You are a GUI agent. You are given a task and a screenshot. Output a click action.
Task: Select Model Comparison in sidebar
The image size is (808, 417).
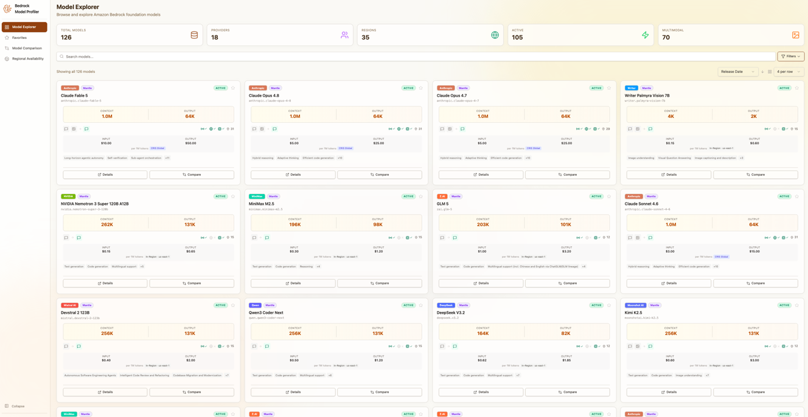tap(24, 48)
